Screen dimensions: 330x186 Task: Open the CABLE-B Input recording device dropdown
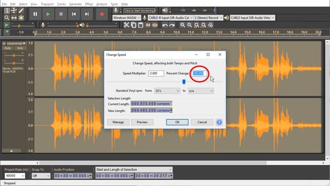pos(171,18)
